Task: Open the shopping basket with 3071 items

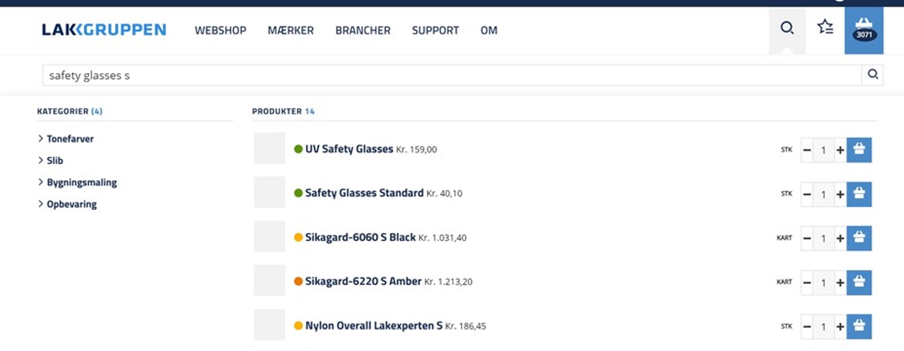Action: (x=864, y=30)
